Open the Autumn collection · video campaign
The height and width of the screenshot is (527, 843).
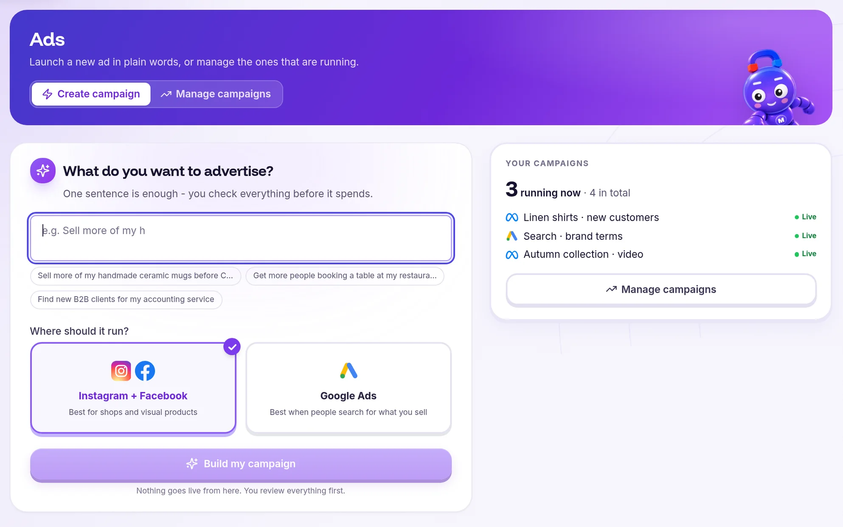coord(661,254)
